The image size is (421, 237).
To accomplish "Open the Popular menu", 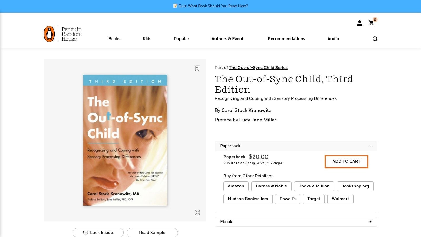I will (x=181, y=39).
